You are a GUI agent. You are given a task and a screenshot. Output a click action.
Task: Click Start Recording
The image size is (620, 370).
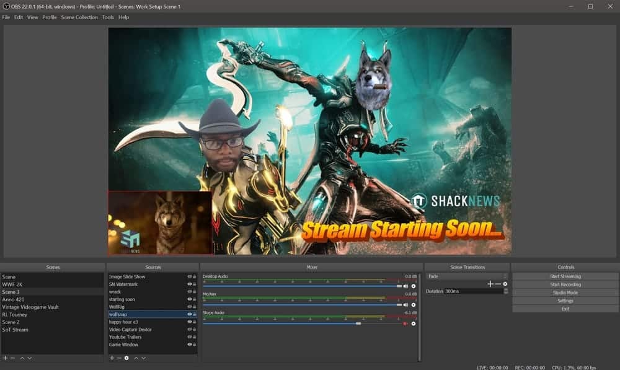[x=565, y=284]
